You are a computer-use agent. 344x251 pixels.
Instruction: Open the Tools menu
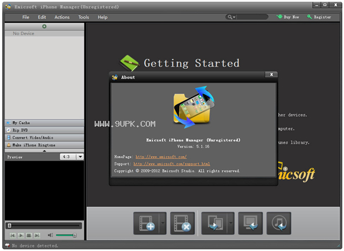(x=83, y=17)
